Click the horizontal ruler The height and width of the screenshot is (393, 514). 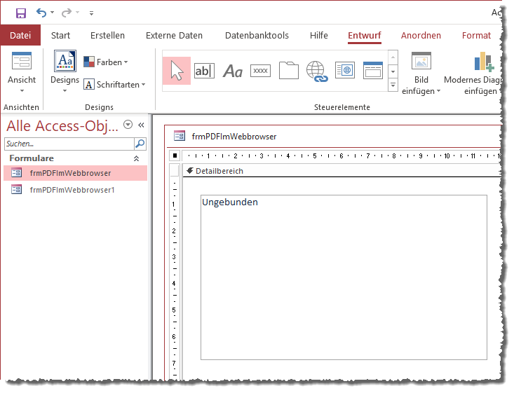pyautogui.click(x=341, y=156)
